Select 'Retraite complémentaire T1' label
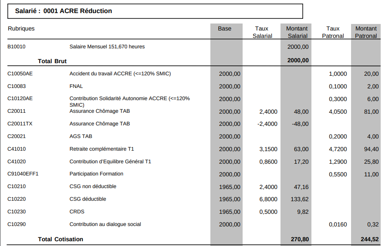This screenshot has width=382, height=246. coord(101,149)
